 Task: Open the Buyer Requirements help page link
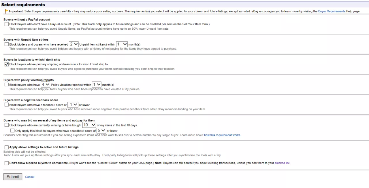[x=332, y=11]
